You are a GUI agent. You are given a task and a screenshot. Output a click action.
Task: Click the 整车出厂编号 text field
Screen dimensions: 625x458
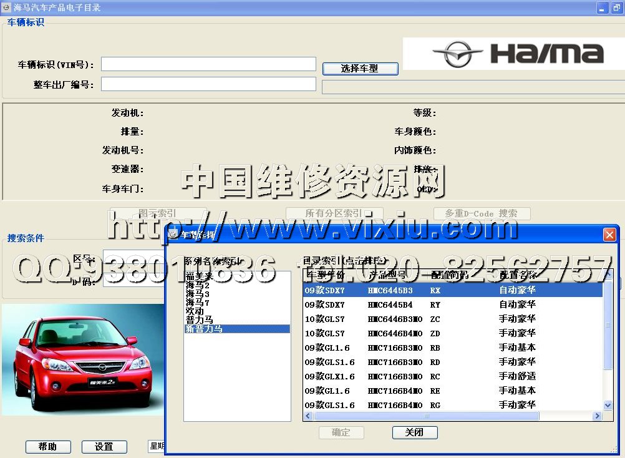[208, 84]
